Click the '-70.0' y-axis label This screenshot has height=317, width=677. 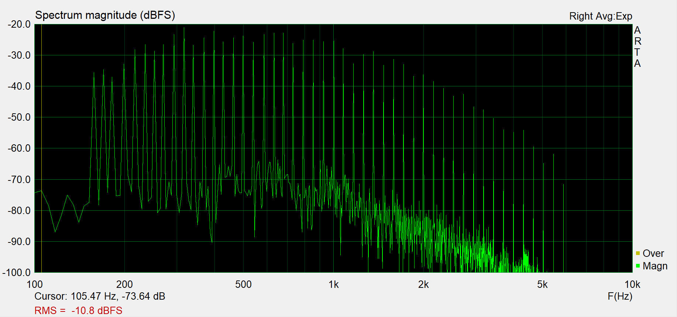[19, 180]
